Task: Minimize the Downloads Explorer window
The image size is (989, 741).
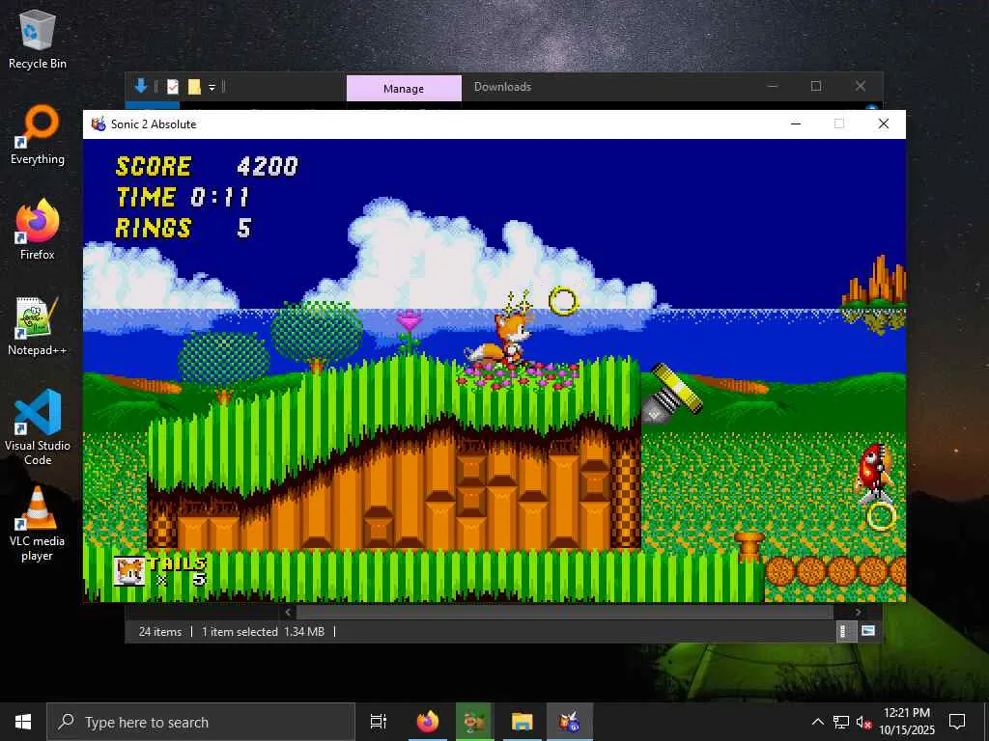Action: [773, 86]
